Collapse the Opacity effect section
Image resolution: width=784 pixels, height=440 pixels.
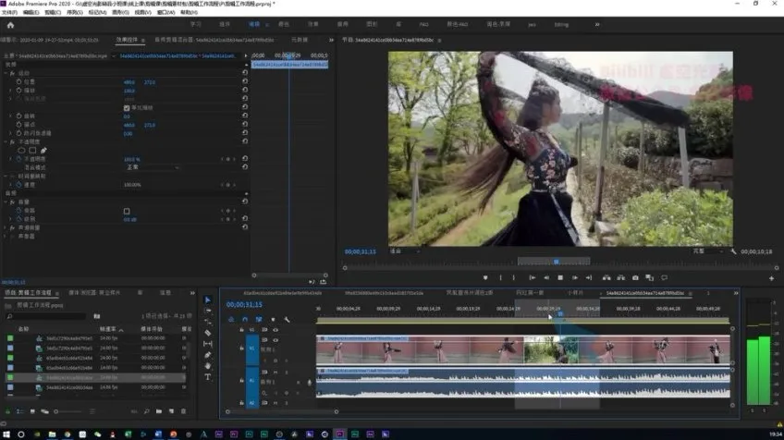[x=6, y=141]
